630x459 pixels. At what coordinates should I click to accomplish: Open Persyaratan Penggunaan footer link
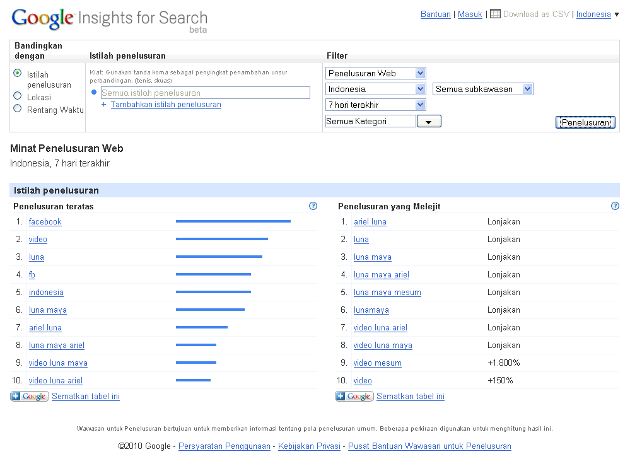coord(225,446)
